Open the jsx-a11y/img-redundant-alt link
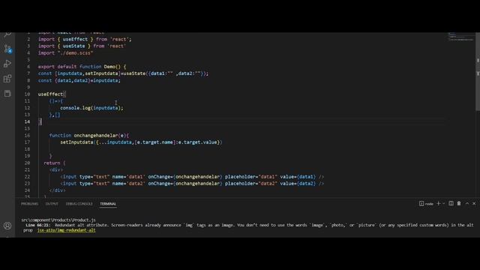The height and width of the screenshot is (270, 480). (x=67, y=230)
